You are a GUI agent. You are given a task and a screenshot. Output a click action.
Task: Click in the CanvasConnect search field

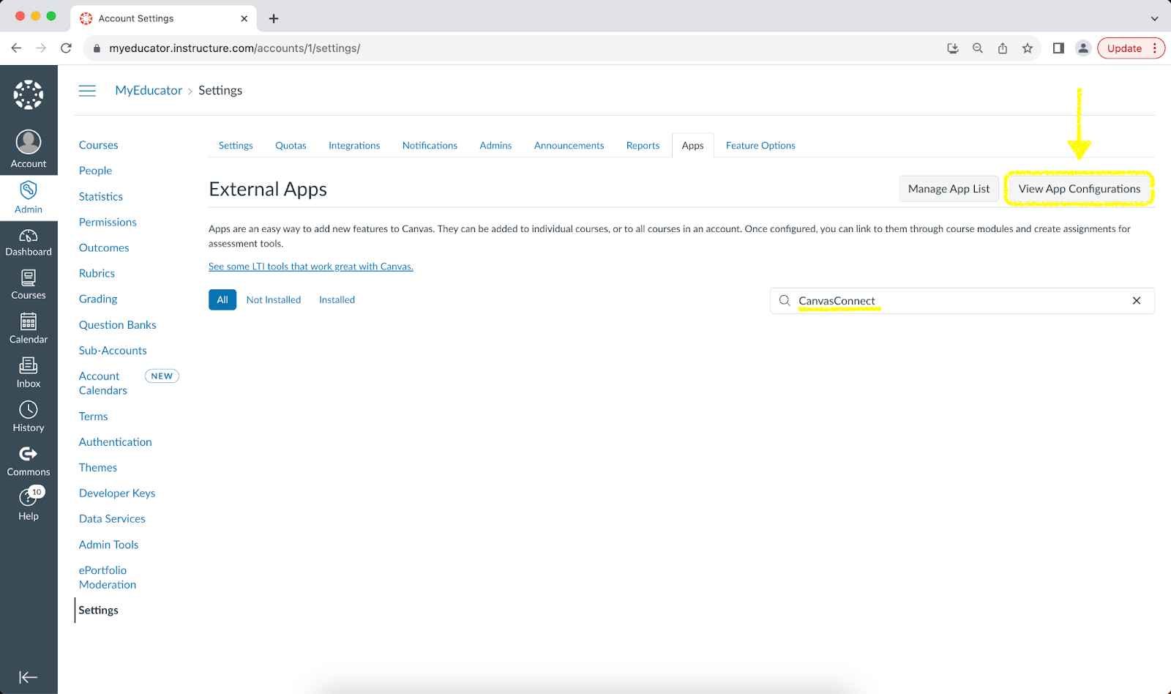[962, 301]
